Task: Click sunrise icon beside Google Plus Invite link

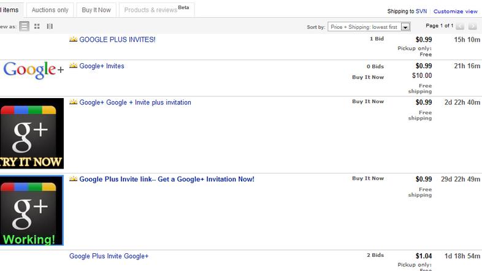Action: pos(73,179)
